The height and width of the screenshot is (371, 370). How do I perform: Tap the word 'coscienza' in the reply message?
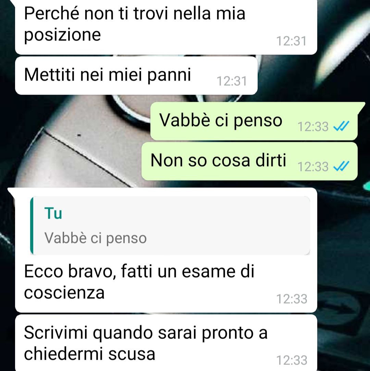tap(64, 293)
